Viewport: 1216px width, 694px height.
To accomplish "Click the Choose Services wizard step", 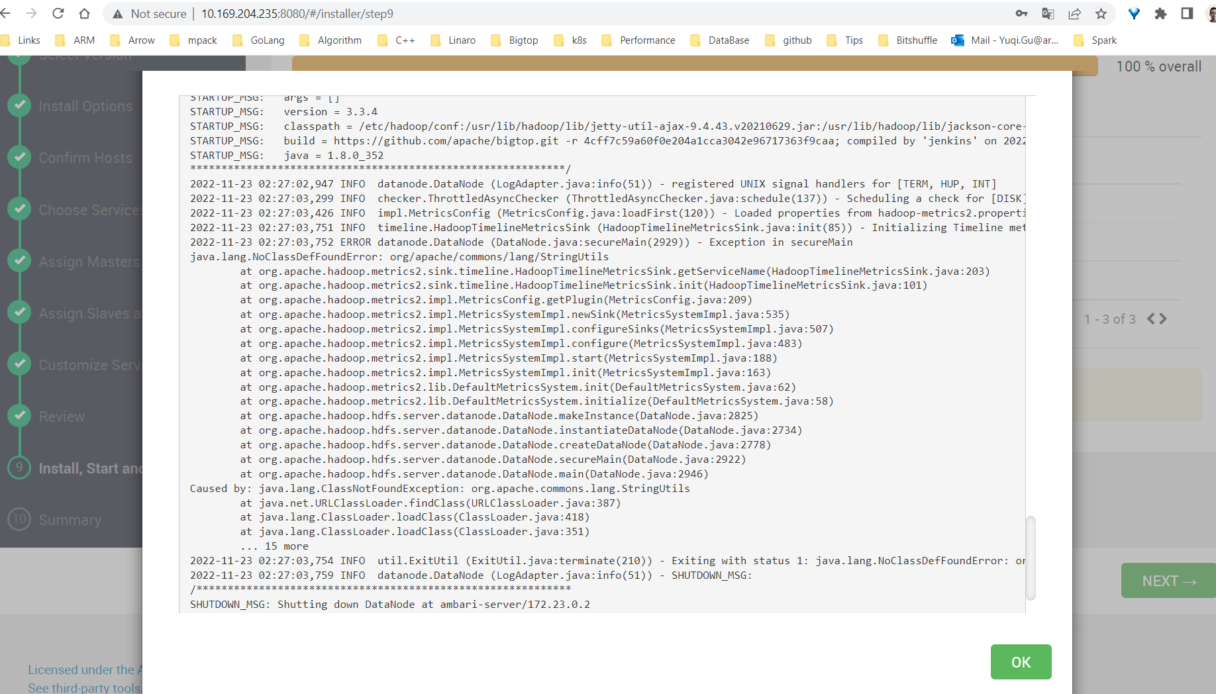I will tap(89, 210).
